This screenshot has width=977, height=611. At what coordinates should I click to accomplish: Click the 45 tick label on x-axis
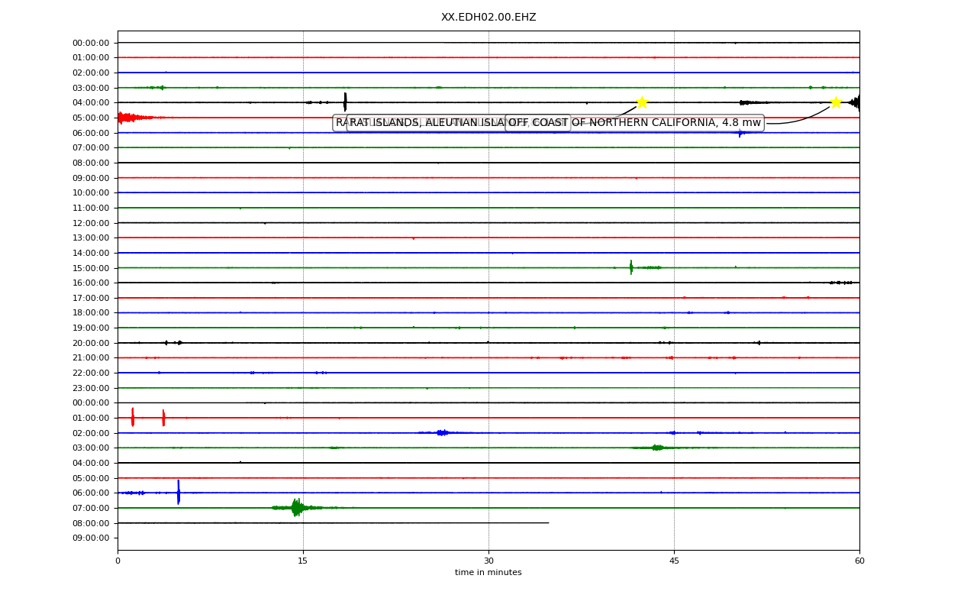coord(674,561)
